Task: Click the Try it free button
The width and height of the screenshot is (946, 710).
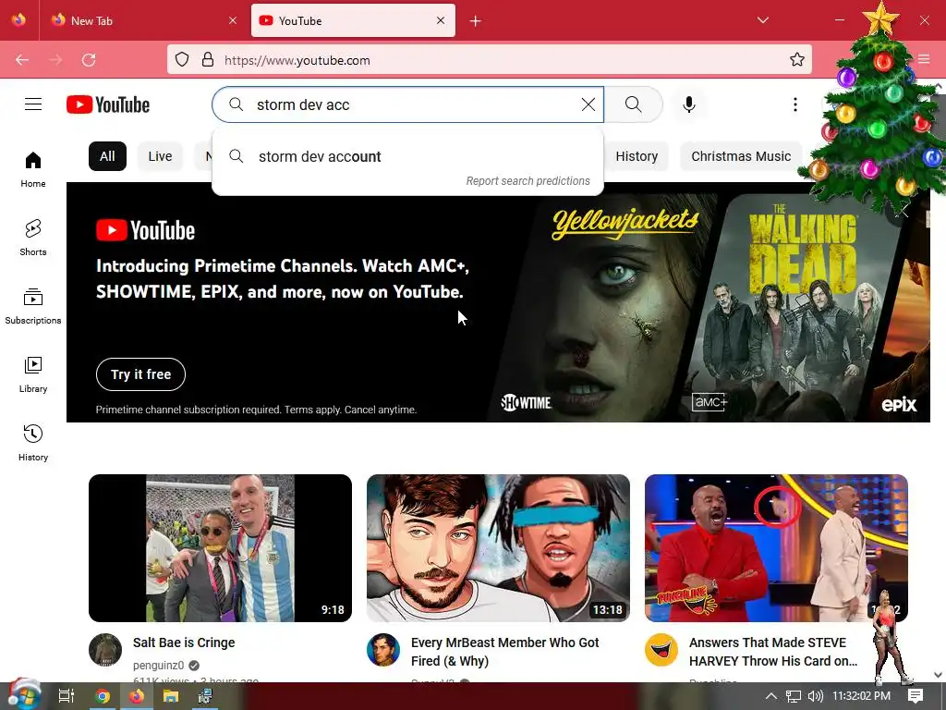Action: [x=140, y=374]
